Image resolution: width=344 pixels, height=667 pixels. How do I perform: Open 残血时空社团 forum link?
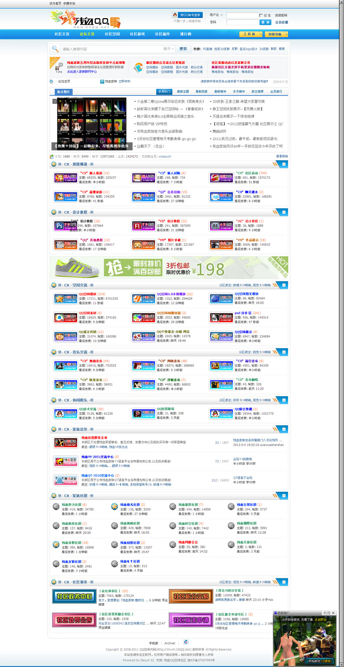coord(188,523)
